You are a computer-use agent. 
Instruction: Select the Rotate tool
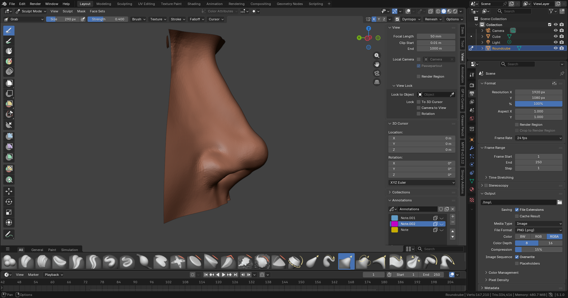(9, 202)
